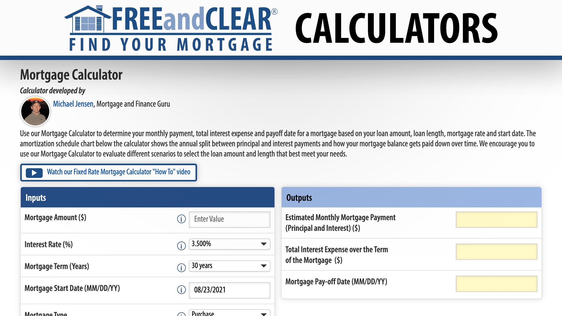Click the video play button icon
The image size is (562, 316).
(34, 172)
